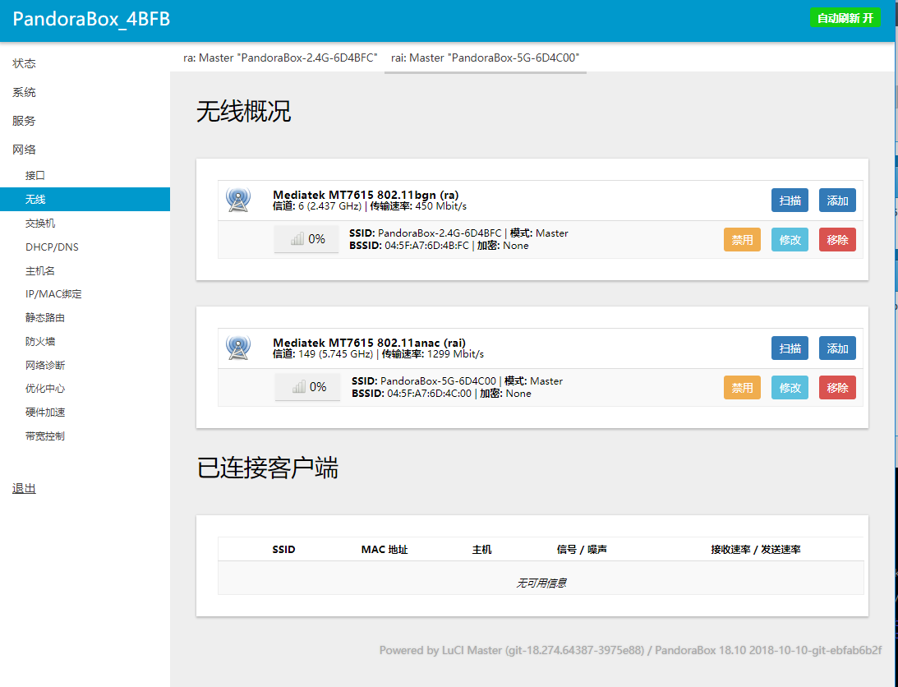Click the wireless antenna icon for the rai radio

click(x=238, y=348)
